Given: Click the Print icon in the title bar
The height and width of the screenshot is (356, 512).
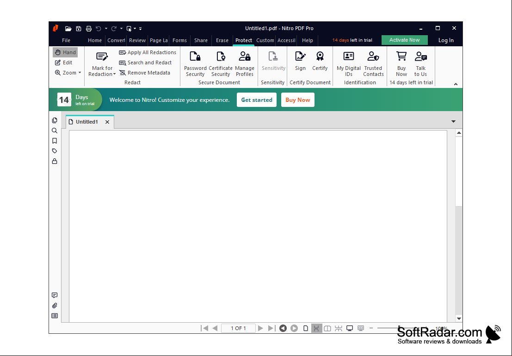Looking at the screenshot, I should (x=88, y=28).
